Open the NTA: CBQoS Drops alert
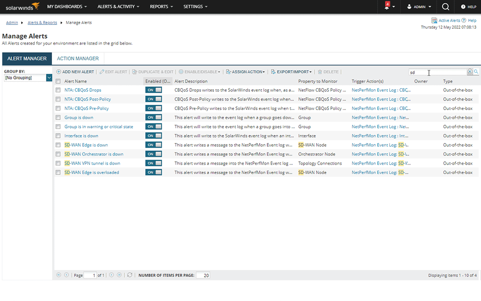The height and width of the screenshot is (301, 481). [83, 90]
